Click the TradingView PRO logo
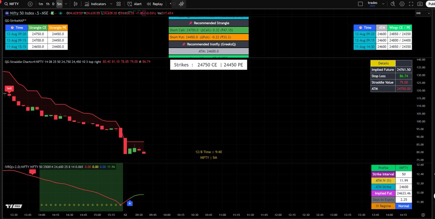This screenshot has width=435, height=219. [14, 206]
